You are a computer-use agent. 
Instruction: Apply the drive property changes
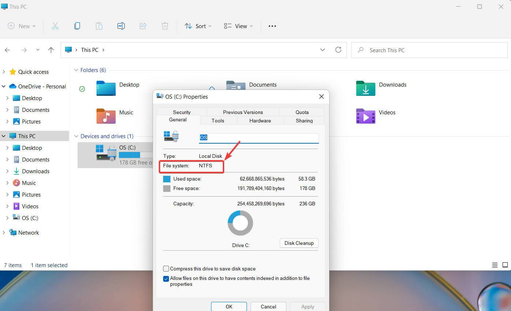tap(307, 307)
